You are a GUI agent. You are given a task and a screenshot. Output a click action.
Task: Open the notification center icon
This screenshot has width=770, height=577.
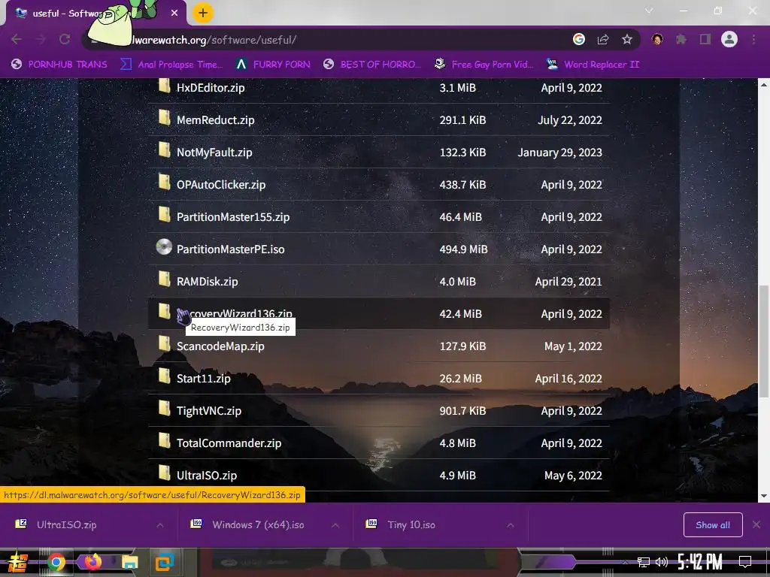[745, 562]
